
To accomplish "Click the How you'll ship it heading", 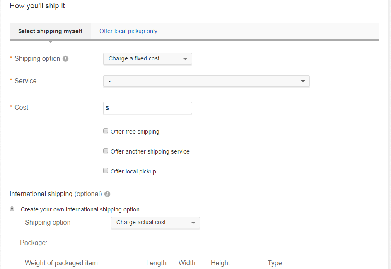I will click(37, 6).
